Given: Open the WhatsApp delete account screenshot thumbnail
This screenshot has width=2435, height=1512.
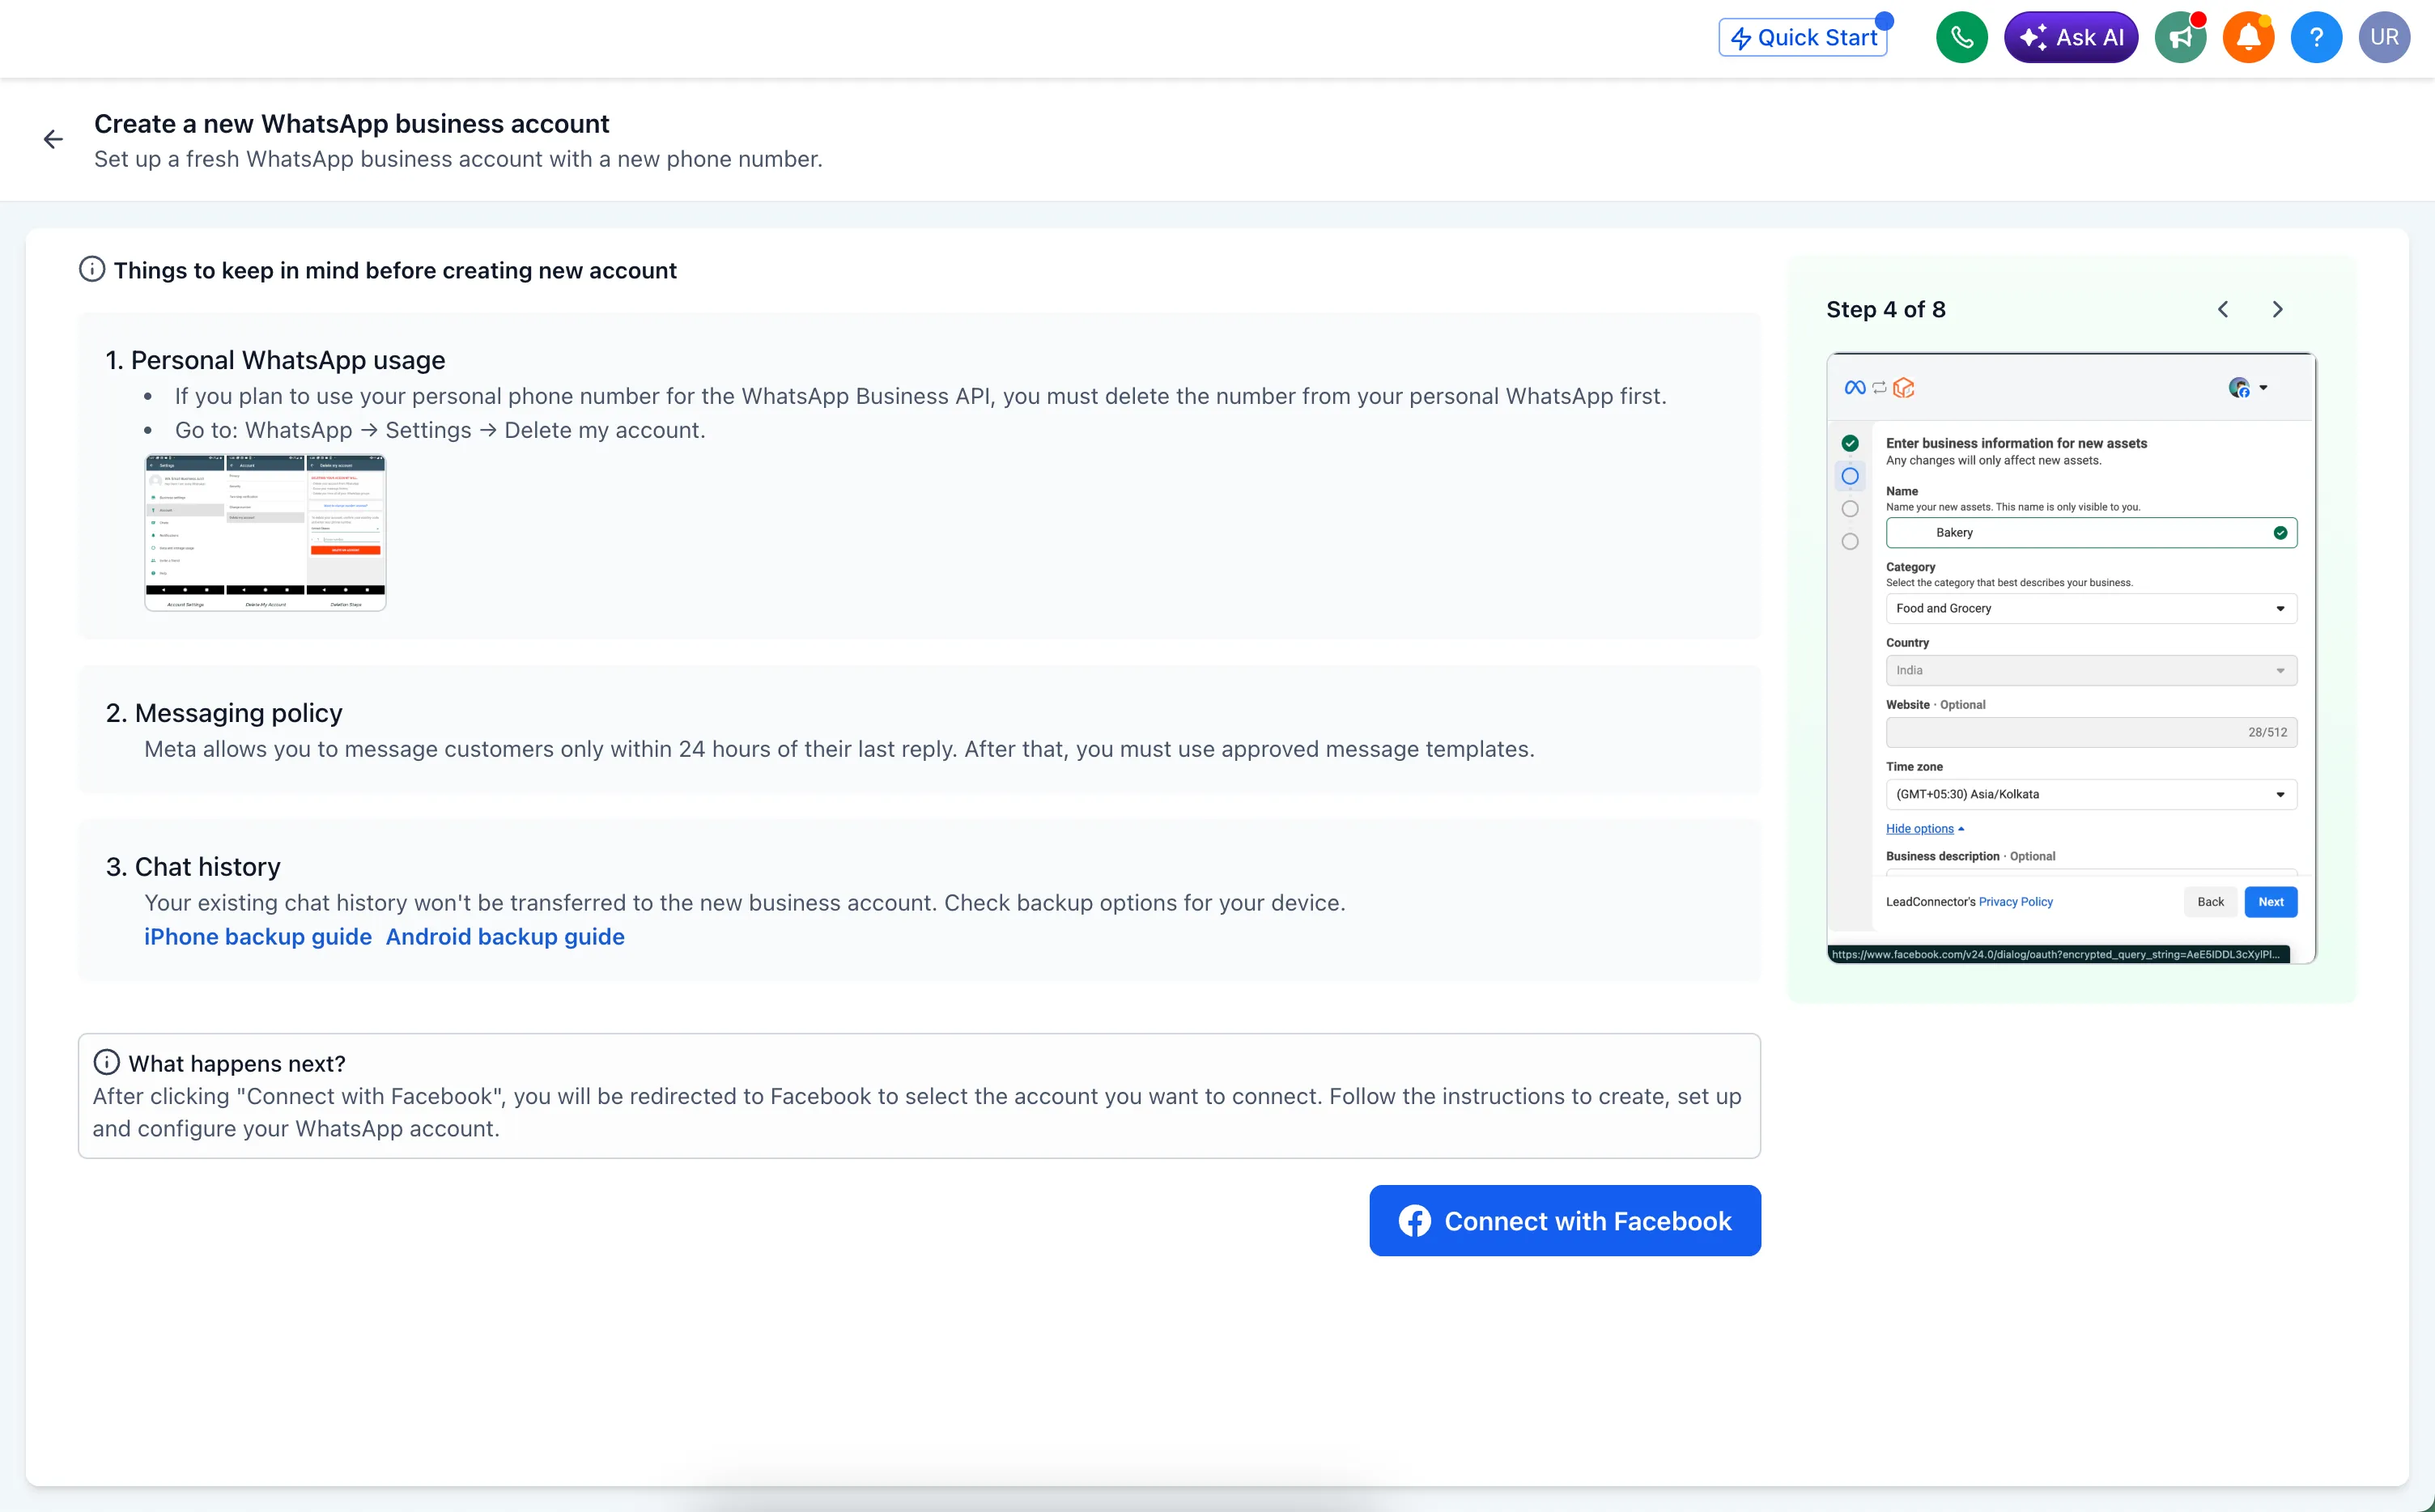Looking at the screenshot, I should tap(265, 532).
